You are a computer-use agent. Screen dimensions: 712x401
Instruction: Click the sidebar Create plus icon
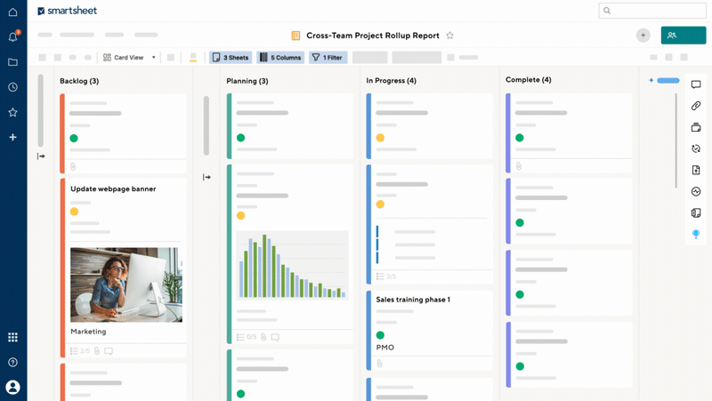click(12, 137)
